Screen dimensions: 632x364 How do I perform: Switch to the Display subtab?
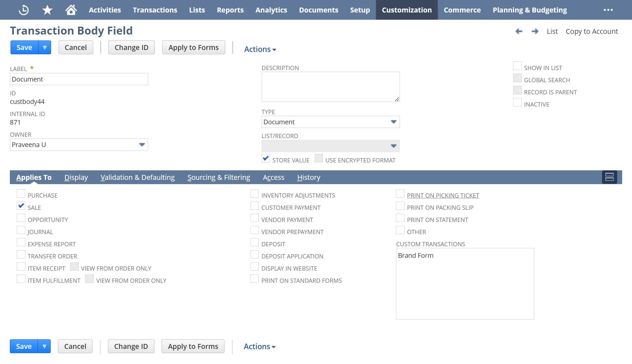[x=76, y=177]
